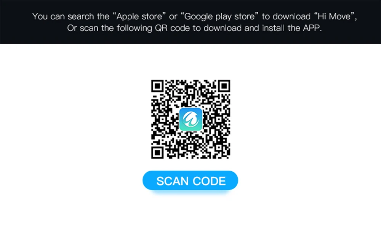The width and height of the screenshot is (381, 230).
Task: Select the "Google play store" text
Action: coord(219,16)
